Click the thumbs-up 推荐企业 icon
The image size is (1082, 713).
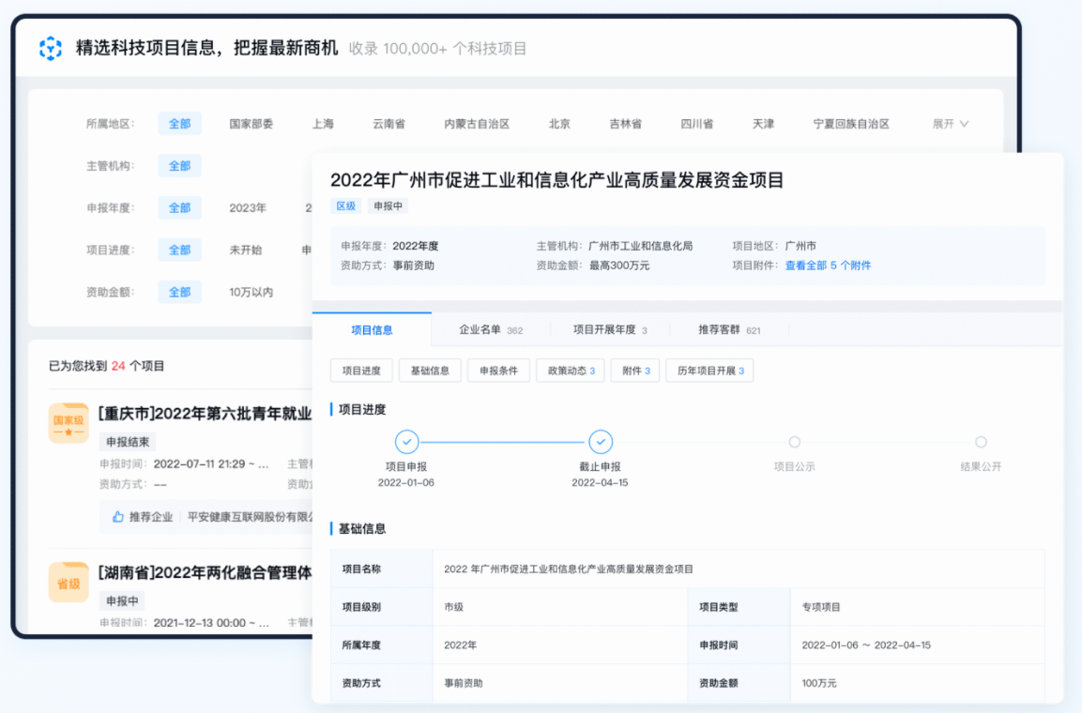(118, 516)
